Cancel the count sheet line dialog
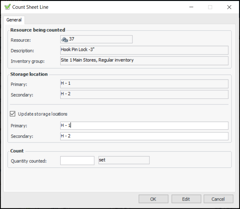240x209 pixels. (x=218, y=199)
